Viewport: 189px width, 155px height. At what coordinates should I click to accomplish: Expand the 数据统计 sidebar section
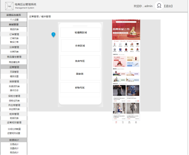14,140
